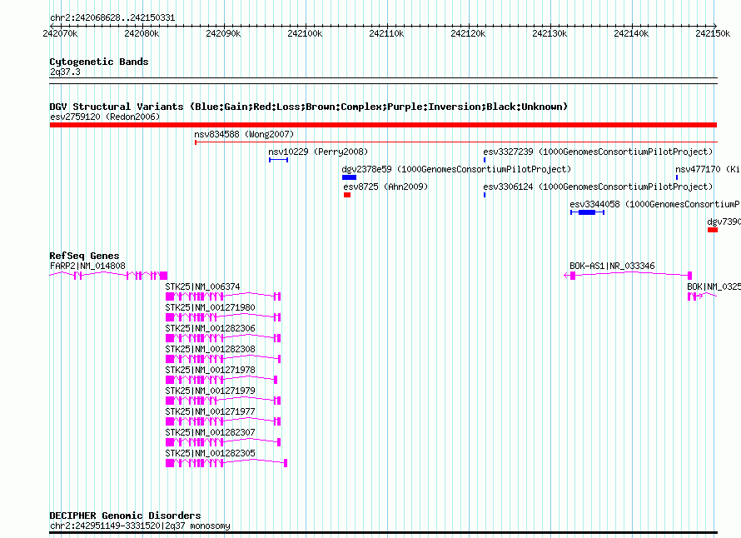Click nsv10229 (Perry2008) label
Image resolution: width=741 pixels, height=538 pixels.
tap(318, 152)
